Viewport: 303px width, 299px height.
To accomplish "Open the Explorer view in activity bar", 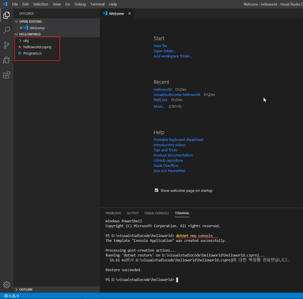I will [7, 15].
